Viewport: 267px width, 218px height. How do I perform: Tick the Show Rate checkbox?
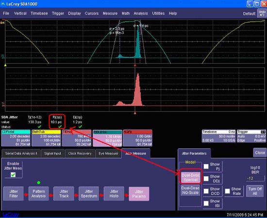(227, 191)
